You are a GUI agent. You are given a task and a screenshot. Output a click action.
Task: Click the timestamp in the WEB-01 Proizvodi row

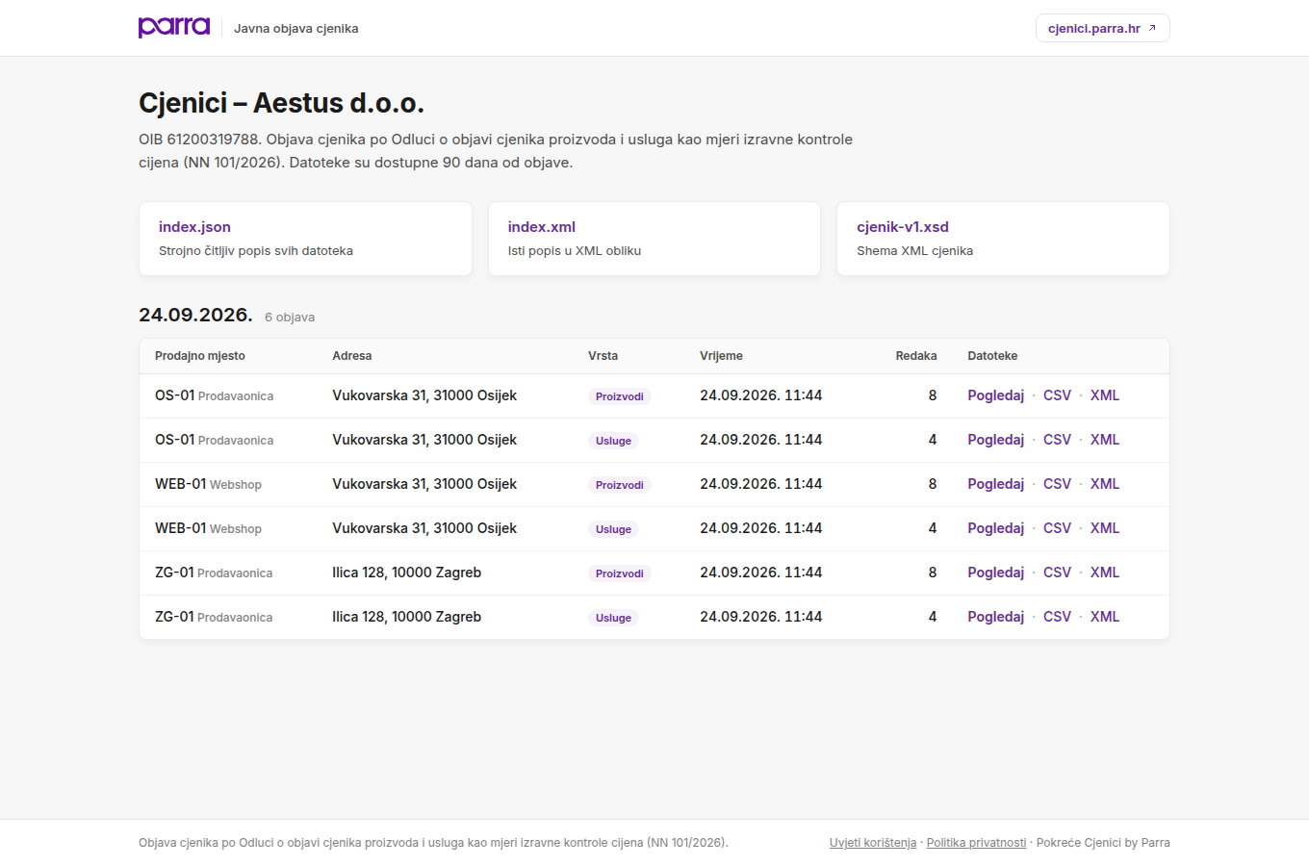(761, 484)
